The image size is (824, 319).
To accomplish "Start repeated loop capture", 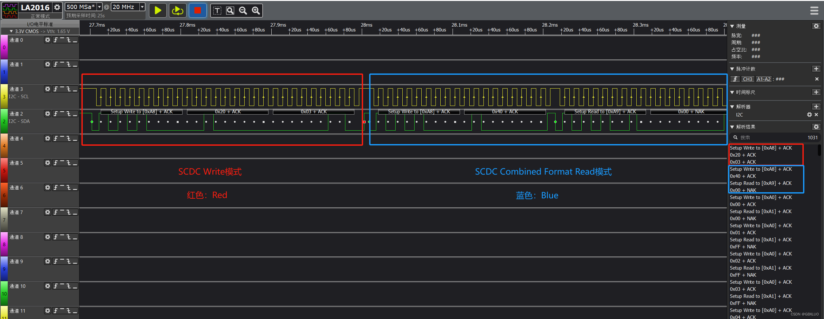I will (x=177, y=10).
